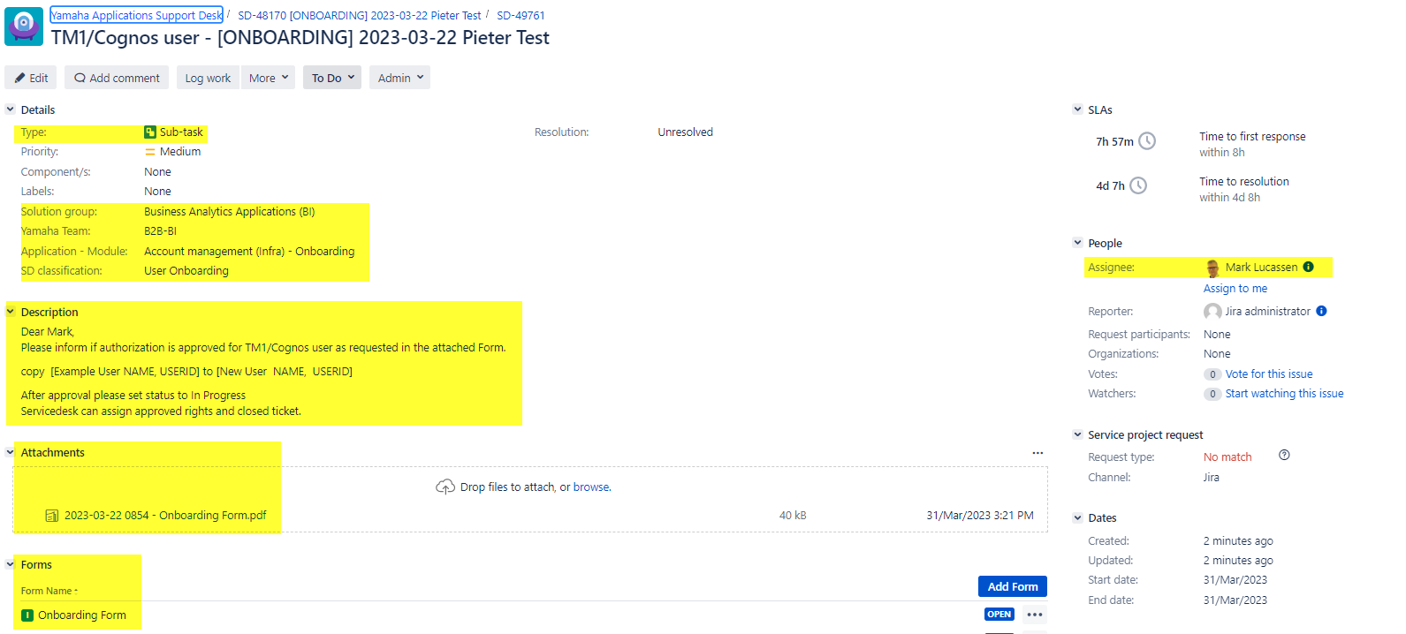Click the Medium priority icon
1406x634 pixels.
pos(150,152)
